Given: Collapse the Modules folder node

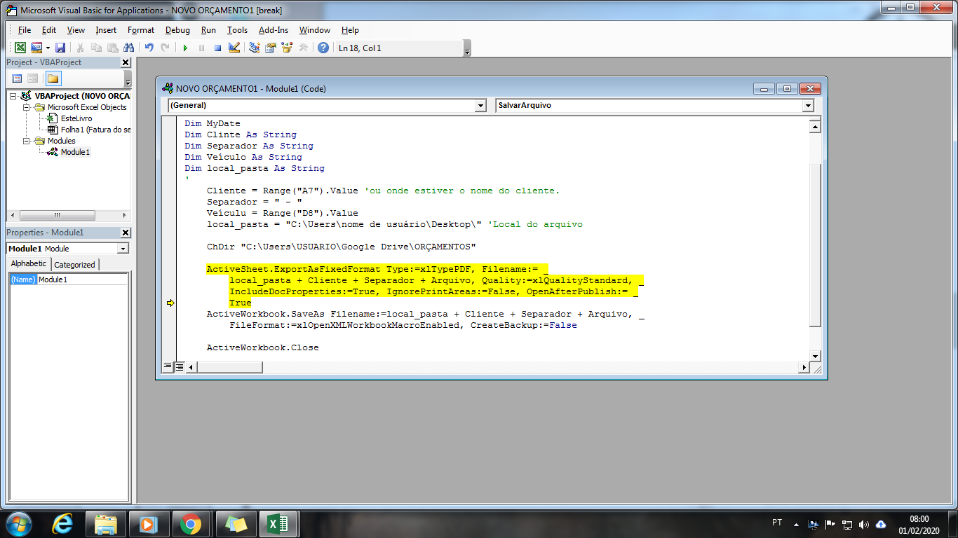Looking at the screenshot, I should pos(27,141).
